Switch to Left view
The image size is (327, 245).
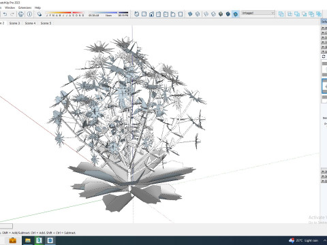(x=173, y=14)
